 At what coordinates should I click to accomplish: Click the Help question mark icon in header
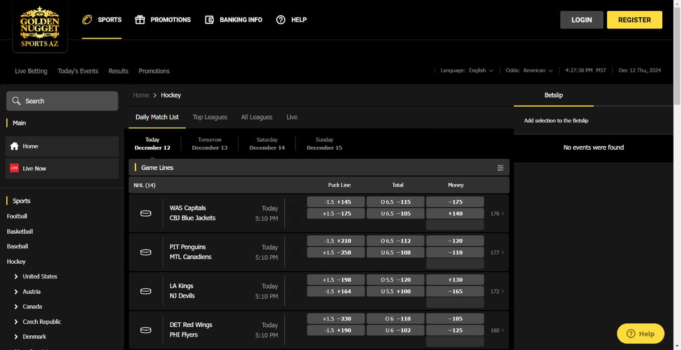[281, 20]
